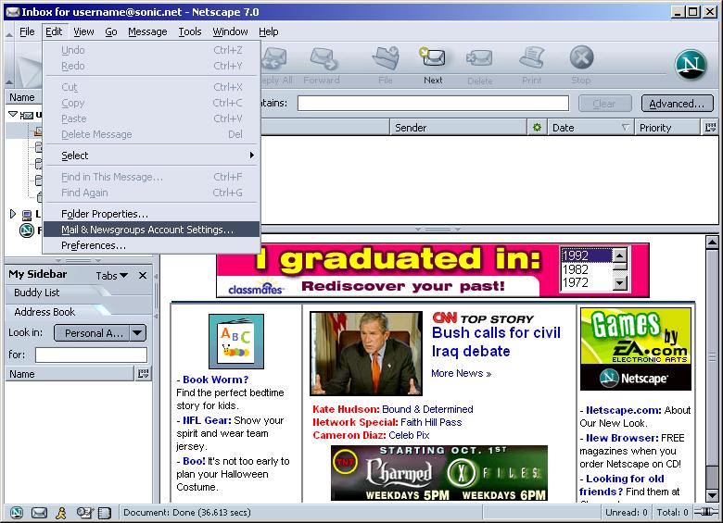Open the Window menu
723x523 pixels.
coord(230,31)
